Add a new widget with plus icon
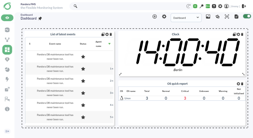This screenshot has width=253, height=138. click(155, 16)
